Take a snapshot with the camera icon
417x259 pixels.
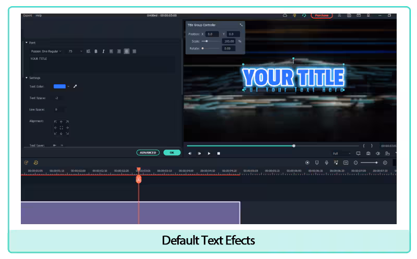[x=368, y=153]
